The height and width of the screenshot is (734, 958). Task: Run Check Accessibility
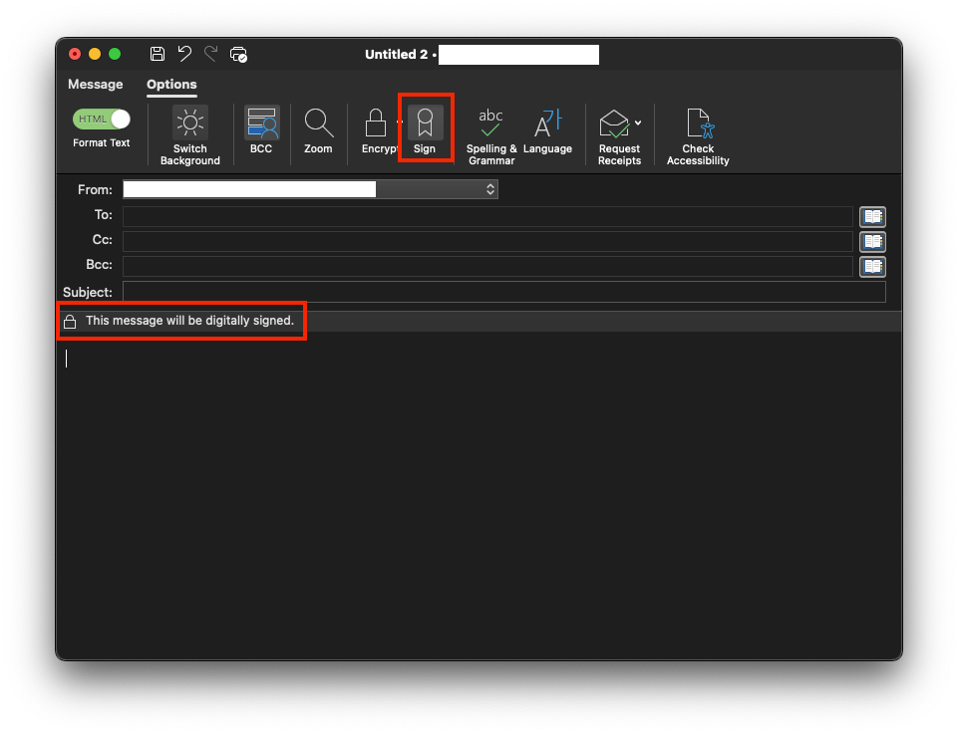pyautogui.click(x=698, y=135)
